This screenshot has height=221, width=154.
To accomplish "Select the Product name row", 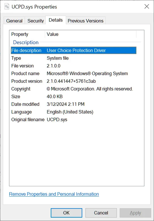I will click(x=74, y=74).
